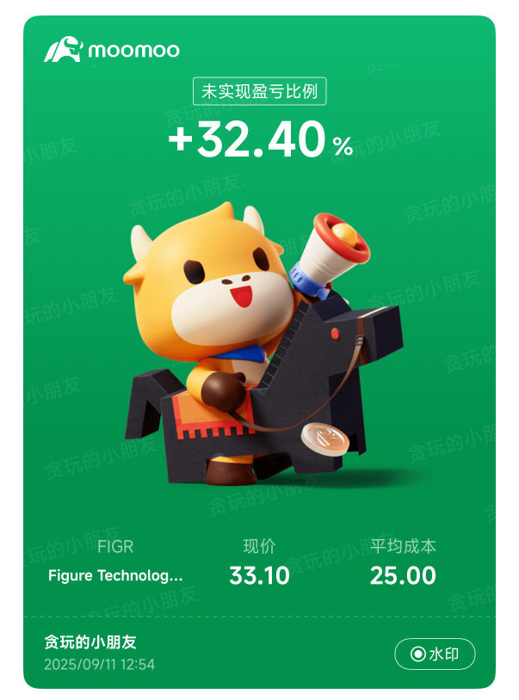Click the gold coin beside the horse
This screenshot has width=519, height=700.
(324, 439)
